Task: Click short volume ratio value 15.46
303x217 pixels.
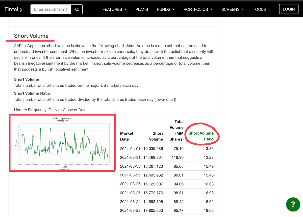Action: point(209,175)
